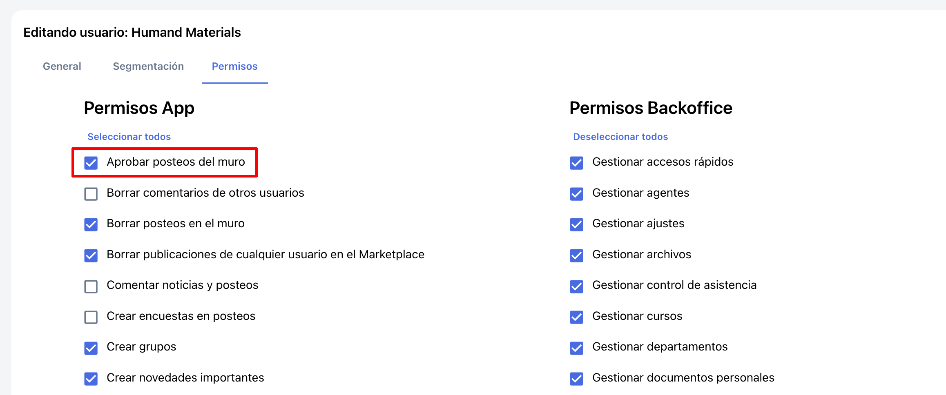Toggle Gestionar departamentos permission off
This screenshot has width=946, height=395.
[x=576, y=348]
